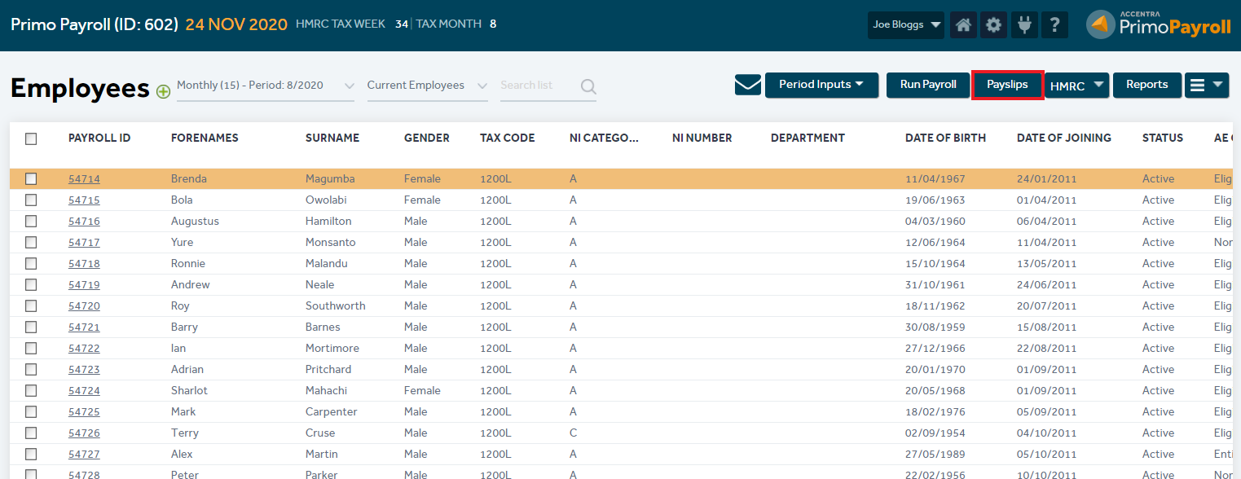
Task: Click the Run Payroll button
Action: point(927,84)
